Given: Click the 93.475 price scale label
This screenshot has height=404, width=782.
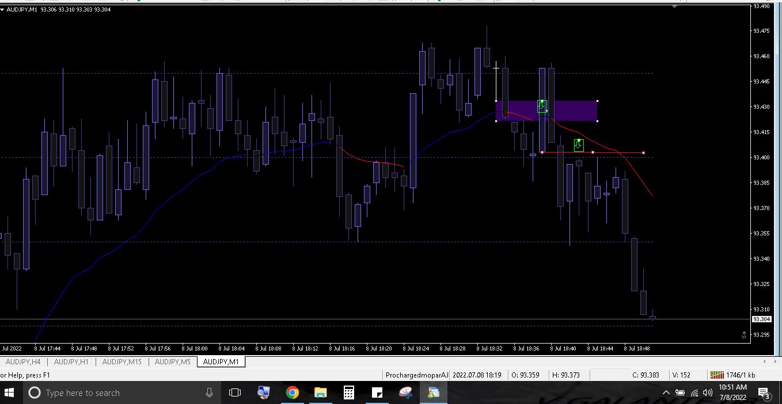Looking at the screenshot, I should coord(761,31).
